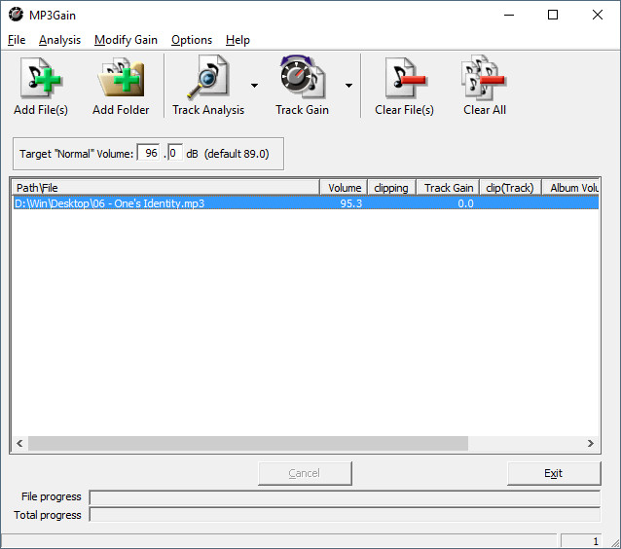Click the Album Volume column header
Image resolution: width=621 pixels, height=549 pixels.
tap(570, 187)
